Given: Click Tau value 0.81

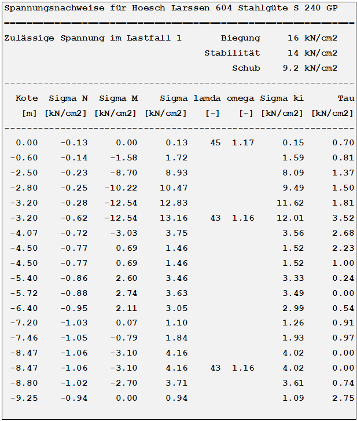Looking at the screenshot, I should click(x=343, y=158).
